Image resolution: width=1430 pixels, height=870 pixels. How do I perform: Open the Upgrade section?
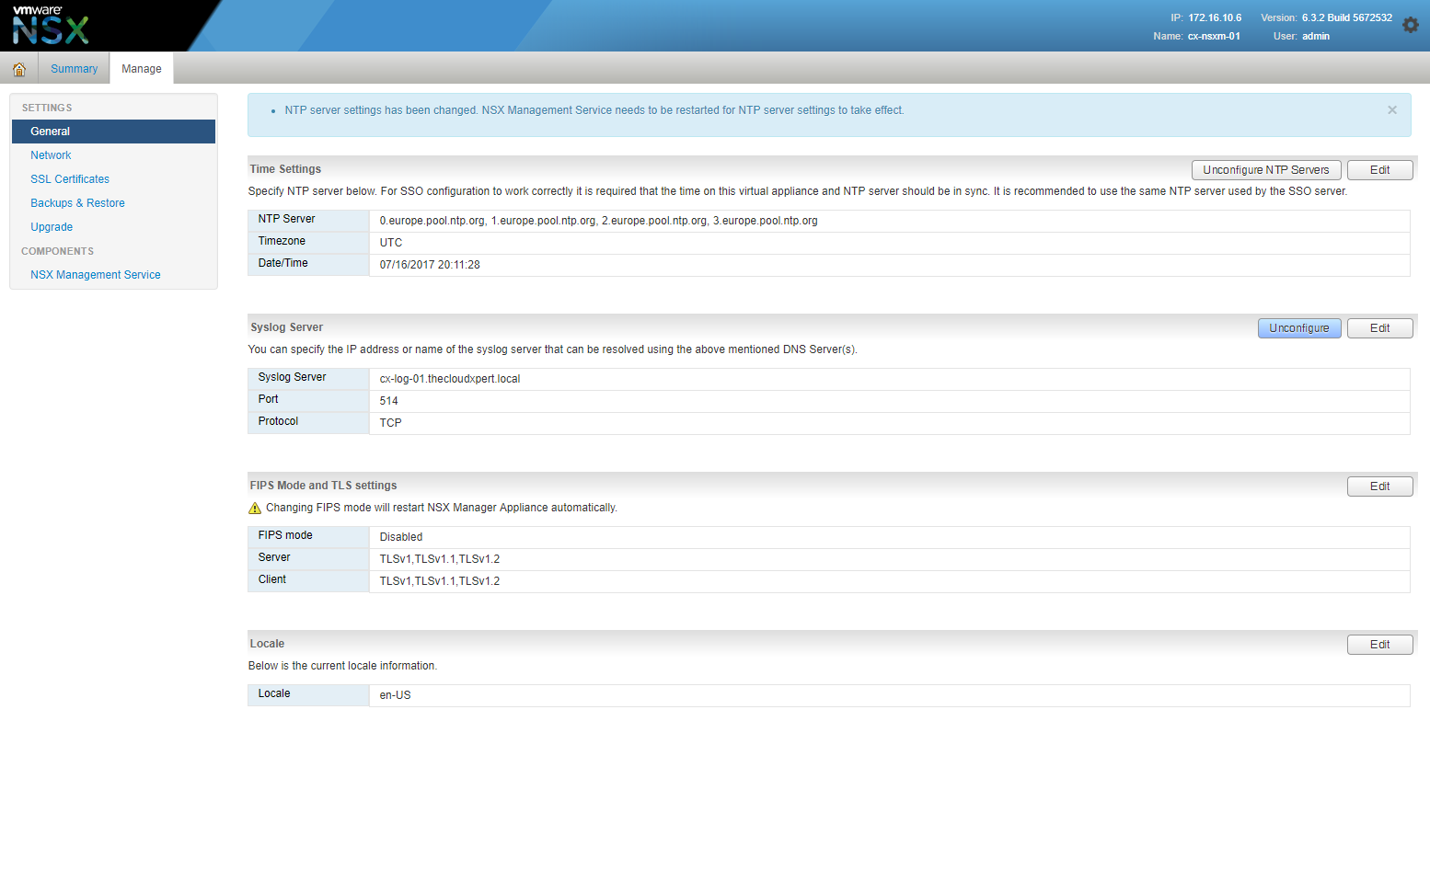(x=52, y=227)
